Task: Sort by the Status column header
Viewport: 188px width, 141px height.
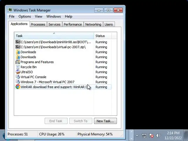Action: (x=103, y=36)
